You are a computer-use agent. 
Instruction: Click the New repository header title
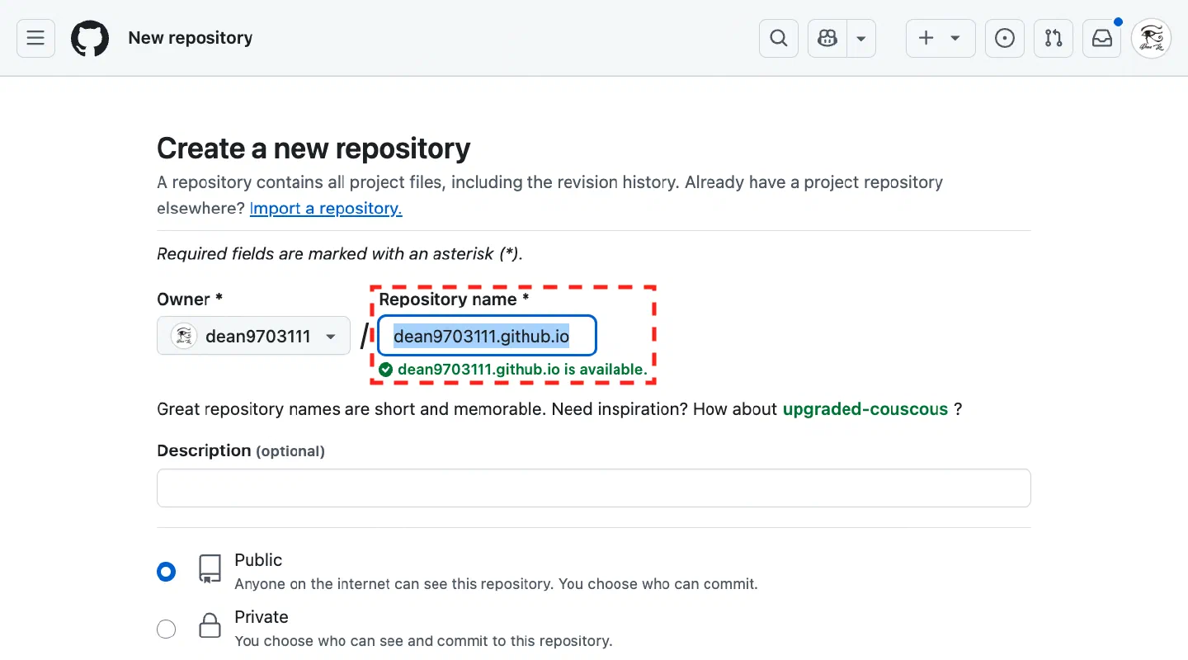click(191, 38)
